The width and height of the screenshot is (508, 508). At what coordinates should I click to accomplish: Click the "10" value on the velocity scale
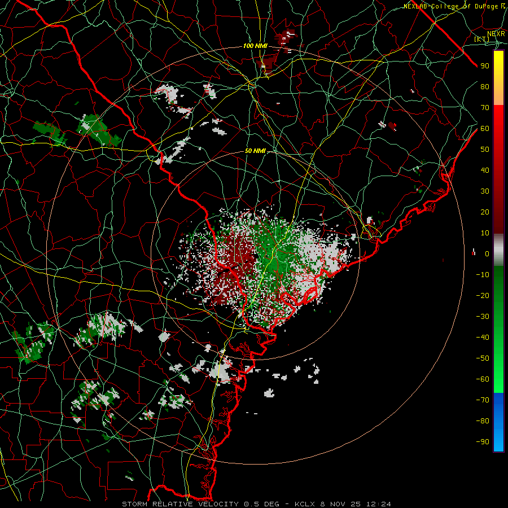click(x=485, y=233)
